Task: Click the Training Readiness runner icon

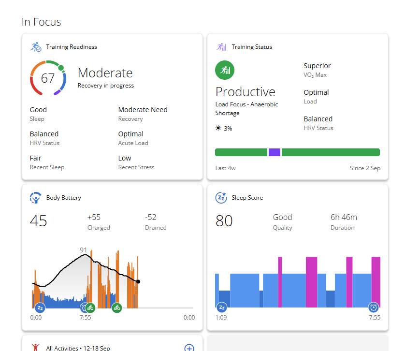Action: [35, 47]
